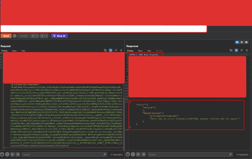Switch Response view to Pretty tab
Image resolution: width=252 pixels, height=159 pixels.
[130, 51]
